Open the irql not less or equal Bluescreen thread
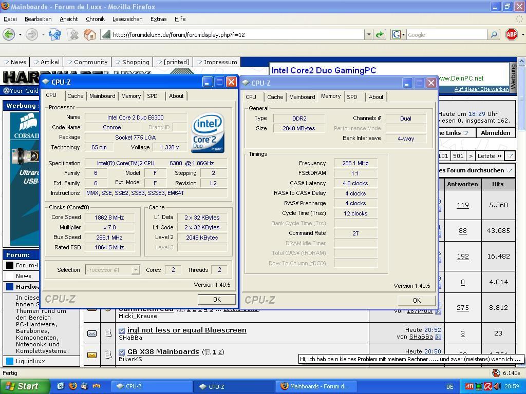The height and width of the screenshot is (394, 526). [186, 330]
